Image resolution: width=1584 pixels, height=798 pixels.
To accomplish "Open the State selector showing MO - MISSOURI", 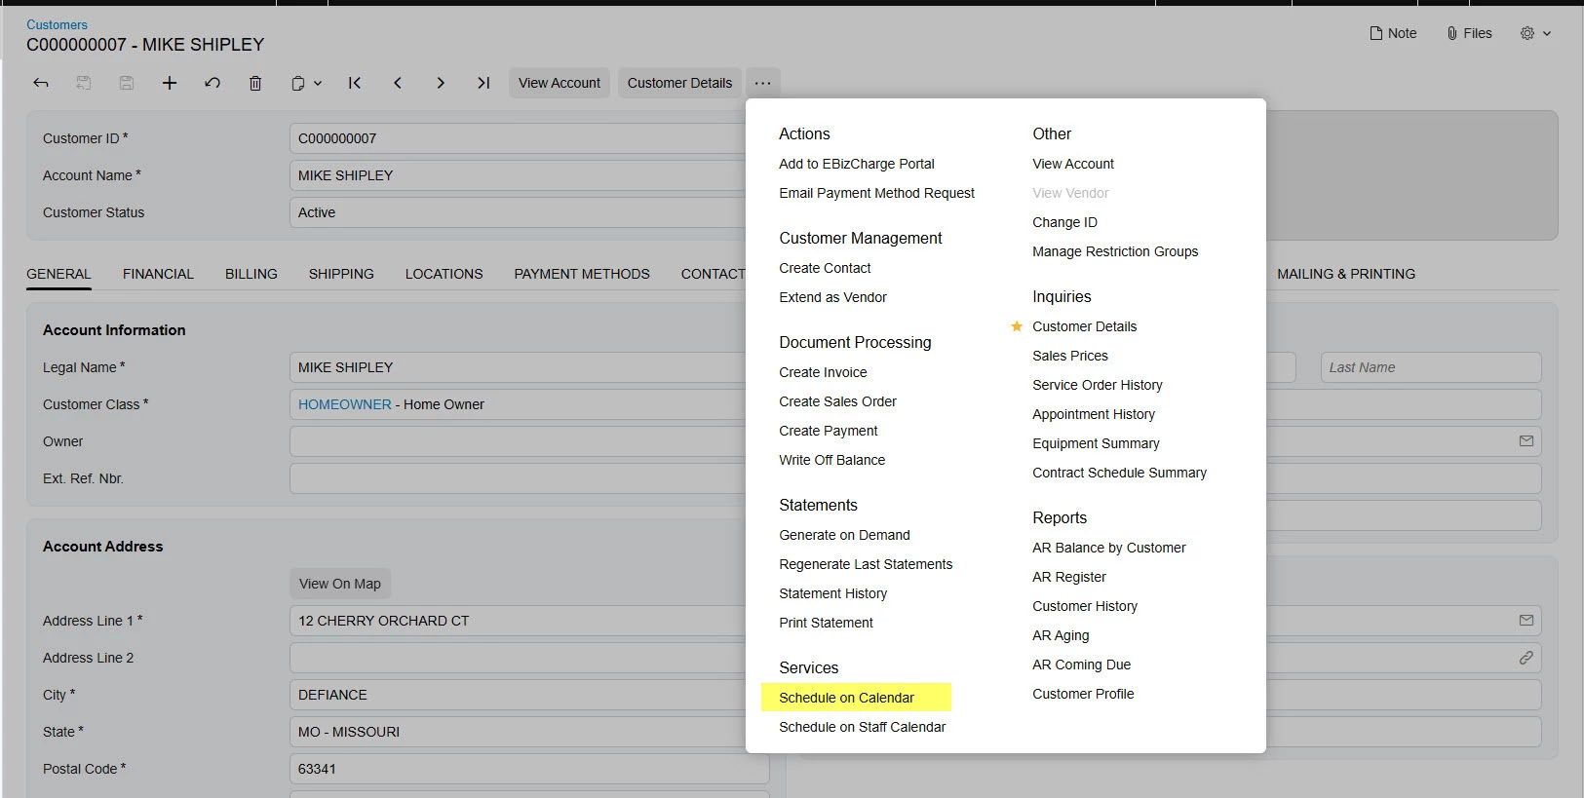I will tap(529, 732).
